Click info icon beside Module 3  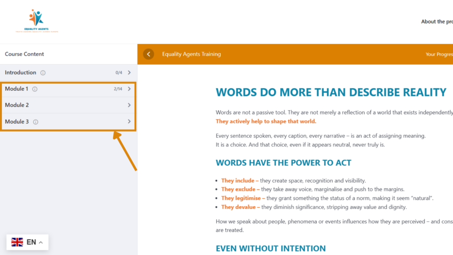(36, 122)
